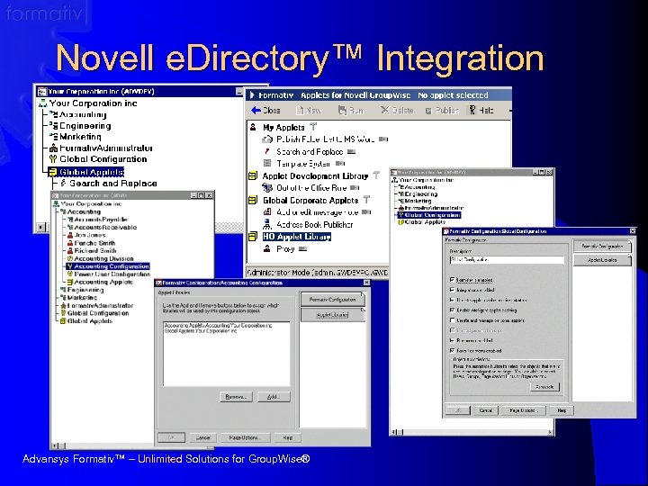Click the flag icon after Proxy
The image size is (648, 486).
[302, 249]
